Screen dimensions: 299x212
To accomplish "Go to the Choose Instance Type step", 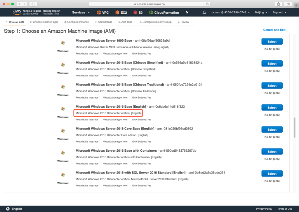I will click(x=45, y=22).
